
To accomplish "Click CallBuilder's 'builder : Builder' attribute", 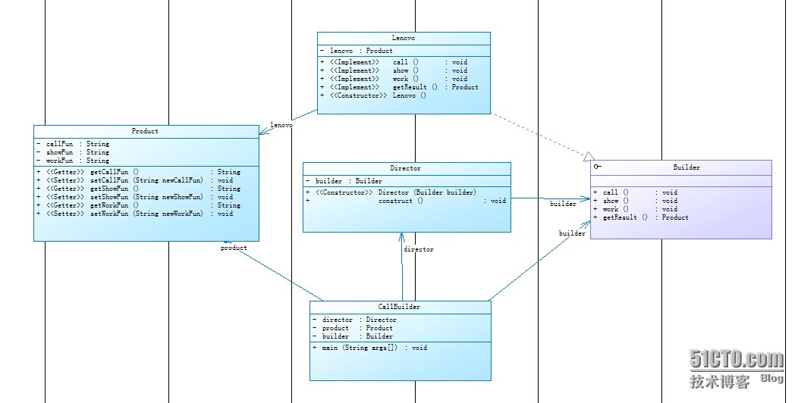I will point(353,336).
